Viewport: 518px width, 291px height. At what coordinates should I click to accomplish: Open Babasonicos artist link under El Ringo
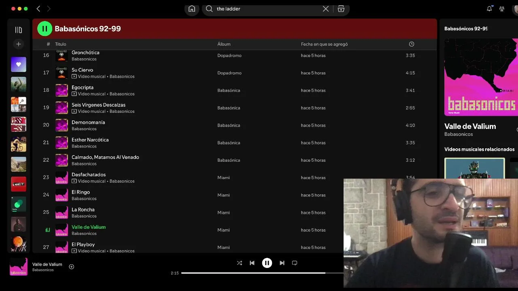click(x=84, y=198)
